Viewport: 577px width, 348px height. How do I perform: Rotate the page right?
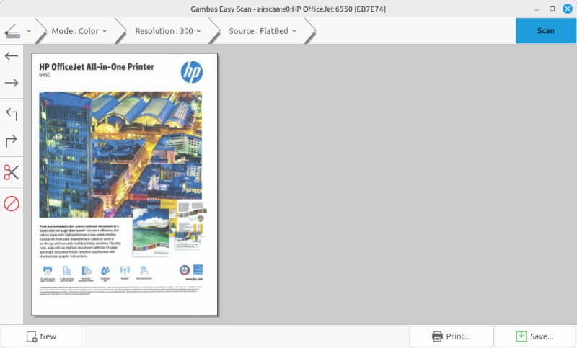[12, 142]
